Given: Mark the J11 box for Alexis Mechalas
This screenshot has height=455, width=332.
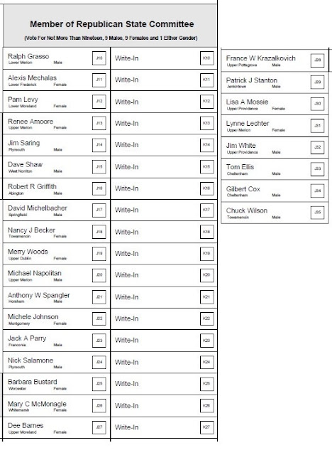Looking at the screenshot, I should pos(99,80).
